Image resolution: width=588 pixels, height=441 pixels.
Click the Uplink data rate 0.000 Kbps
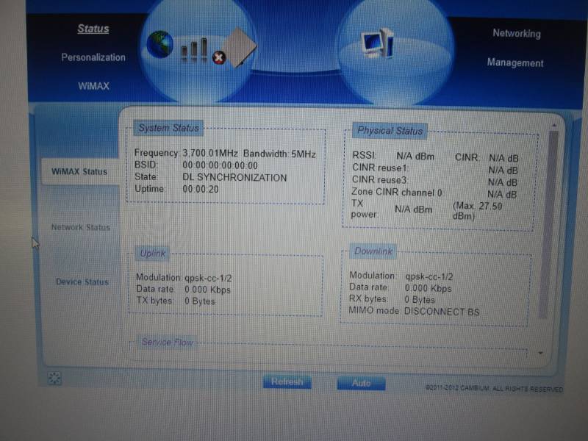(x=207, y=290)
